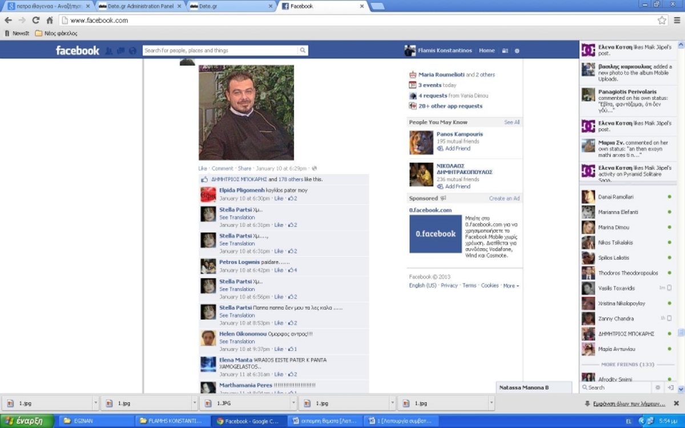Open the NewsIt bookmark
This screenshot has width=685, height=428.
pyautogui.click(x=17, y=33)
